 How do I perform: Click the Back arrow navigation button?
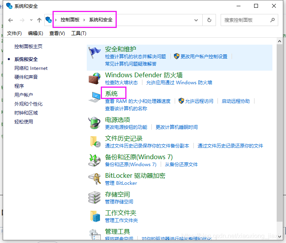click(11, 20)
